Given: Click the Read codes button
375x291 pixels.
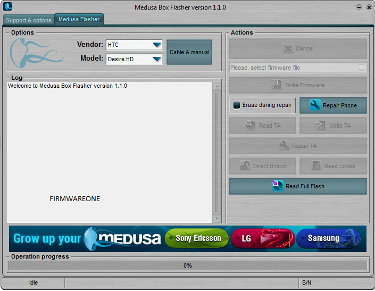Looking at the screenshot, I should tap(333, 166).
